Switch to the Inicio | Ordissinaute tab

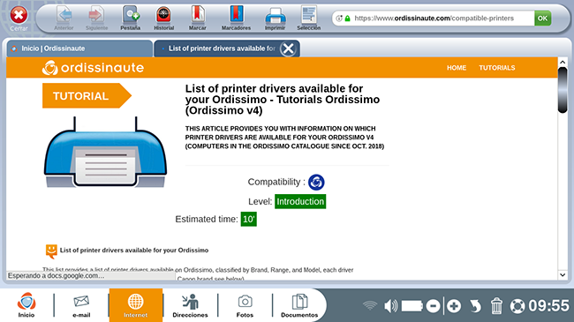[79, 49]
